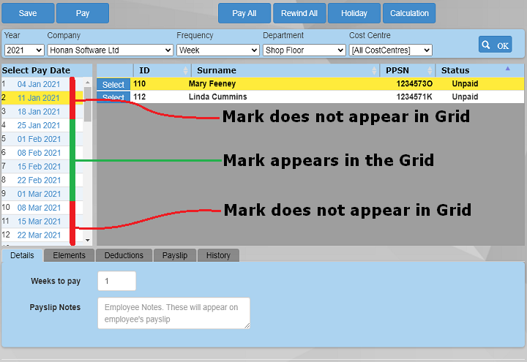This screenshot has height=362, width=527.
Task: Click the Rewind All button
Action: click(x=299, y=13)
